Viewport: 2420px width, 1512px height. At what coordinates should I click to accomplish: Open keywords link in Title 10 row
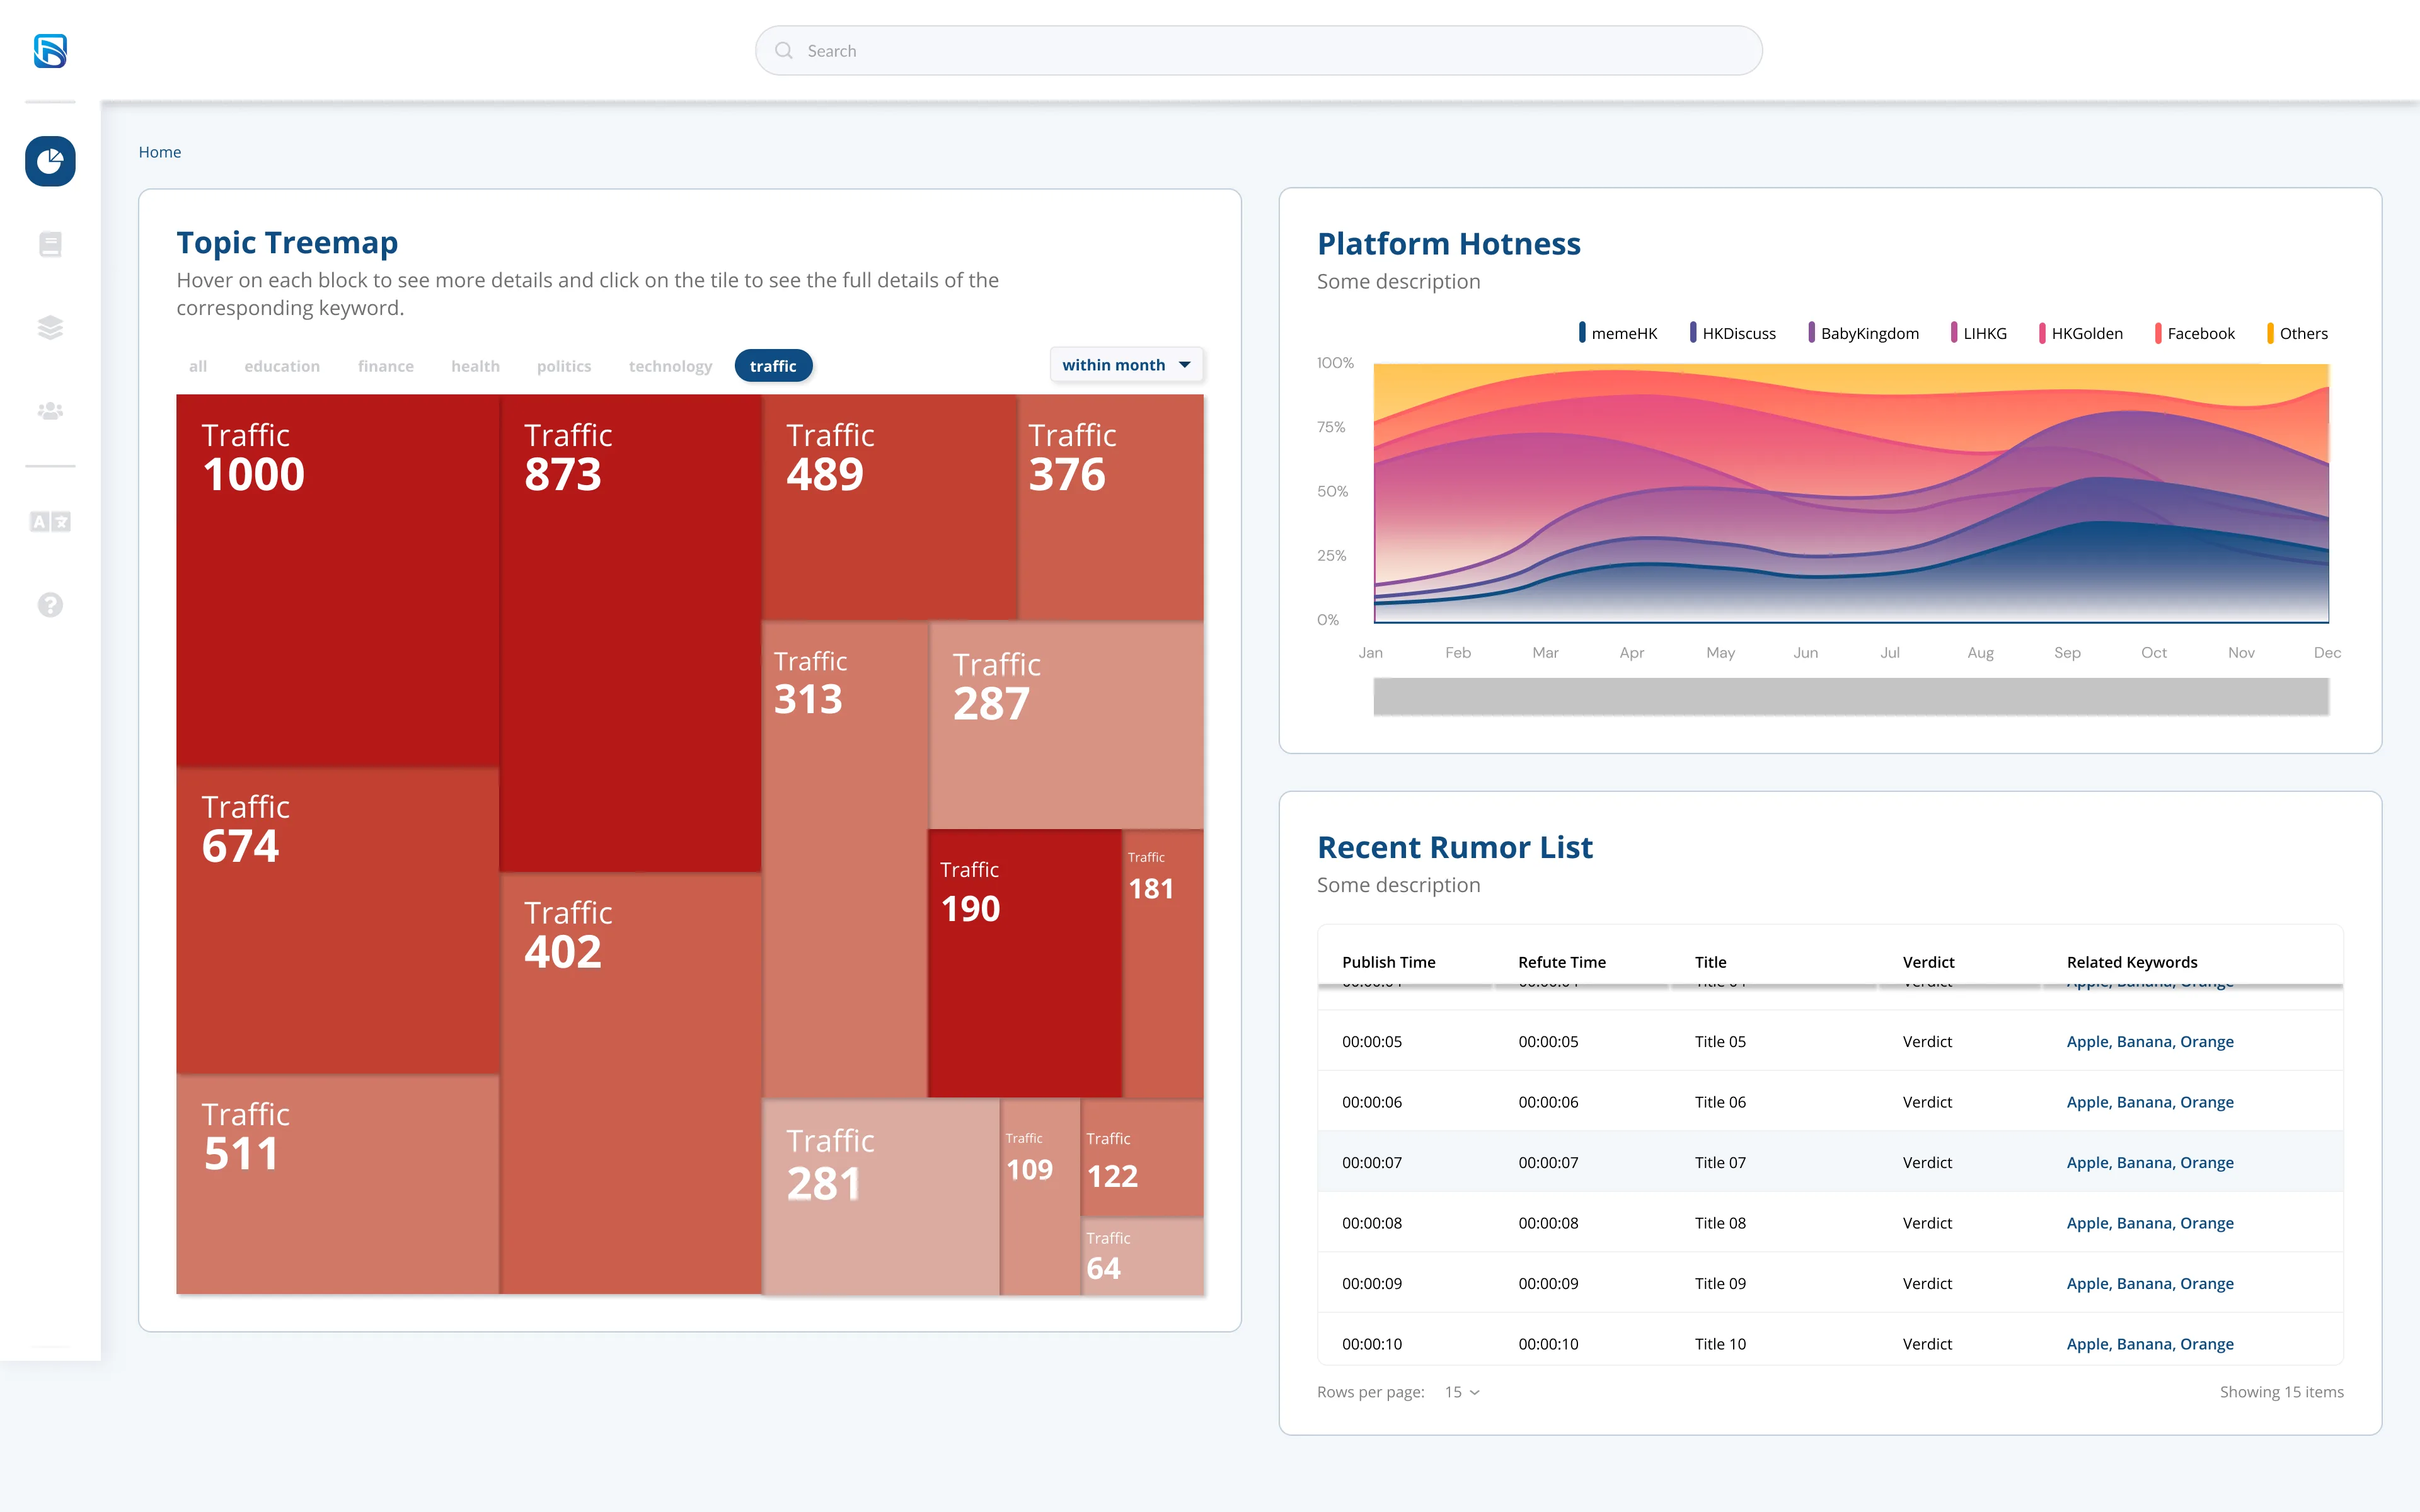2150,1344
